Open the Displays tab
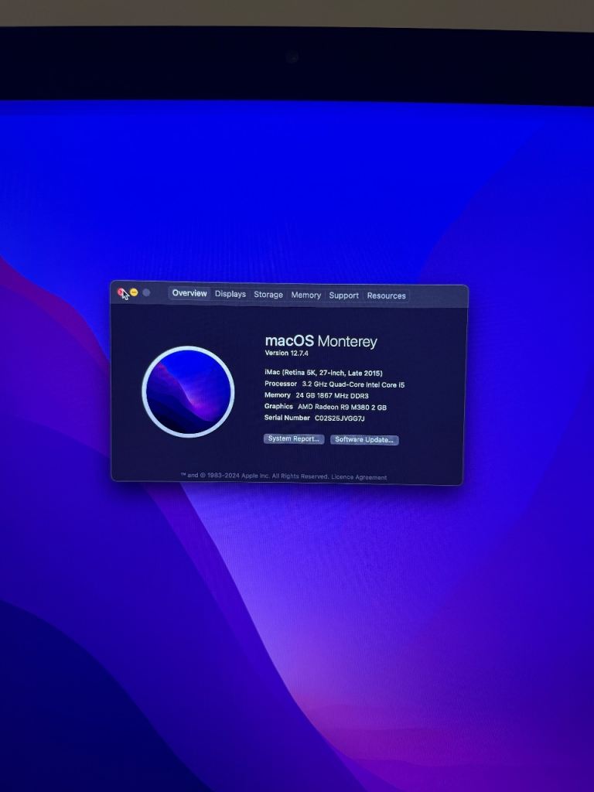This screenshot has width=594, height=792. [230, 295]
